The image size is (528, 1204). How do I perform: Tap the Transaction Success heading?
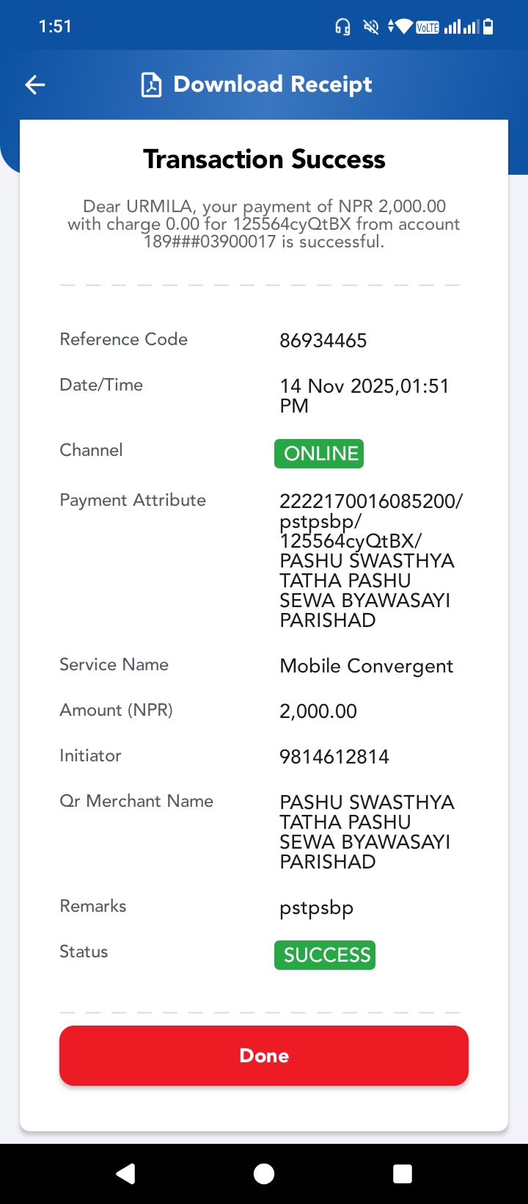(264, 159)
